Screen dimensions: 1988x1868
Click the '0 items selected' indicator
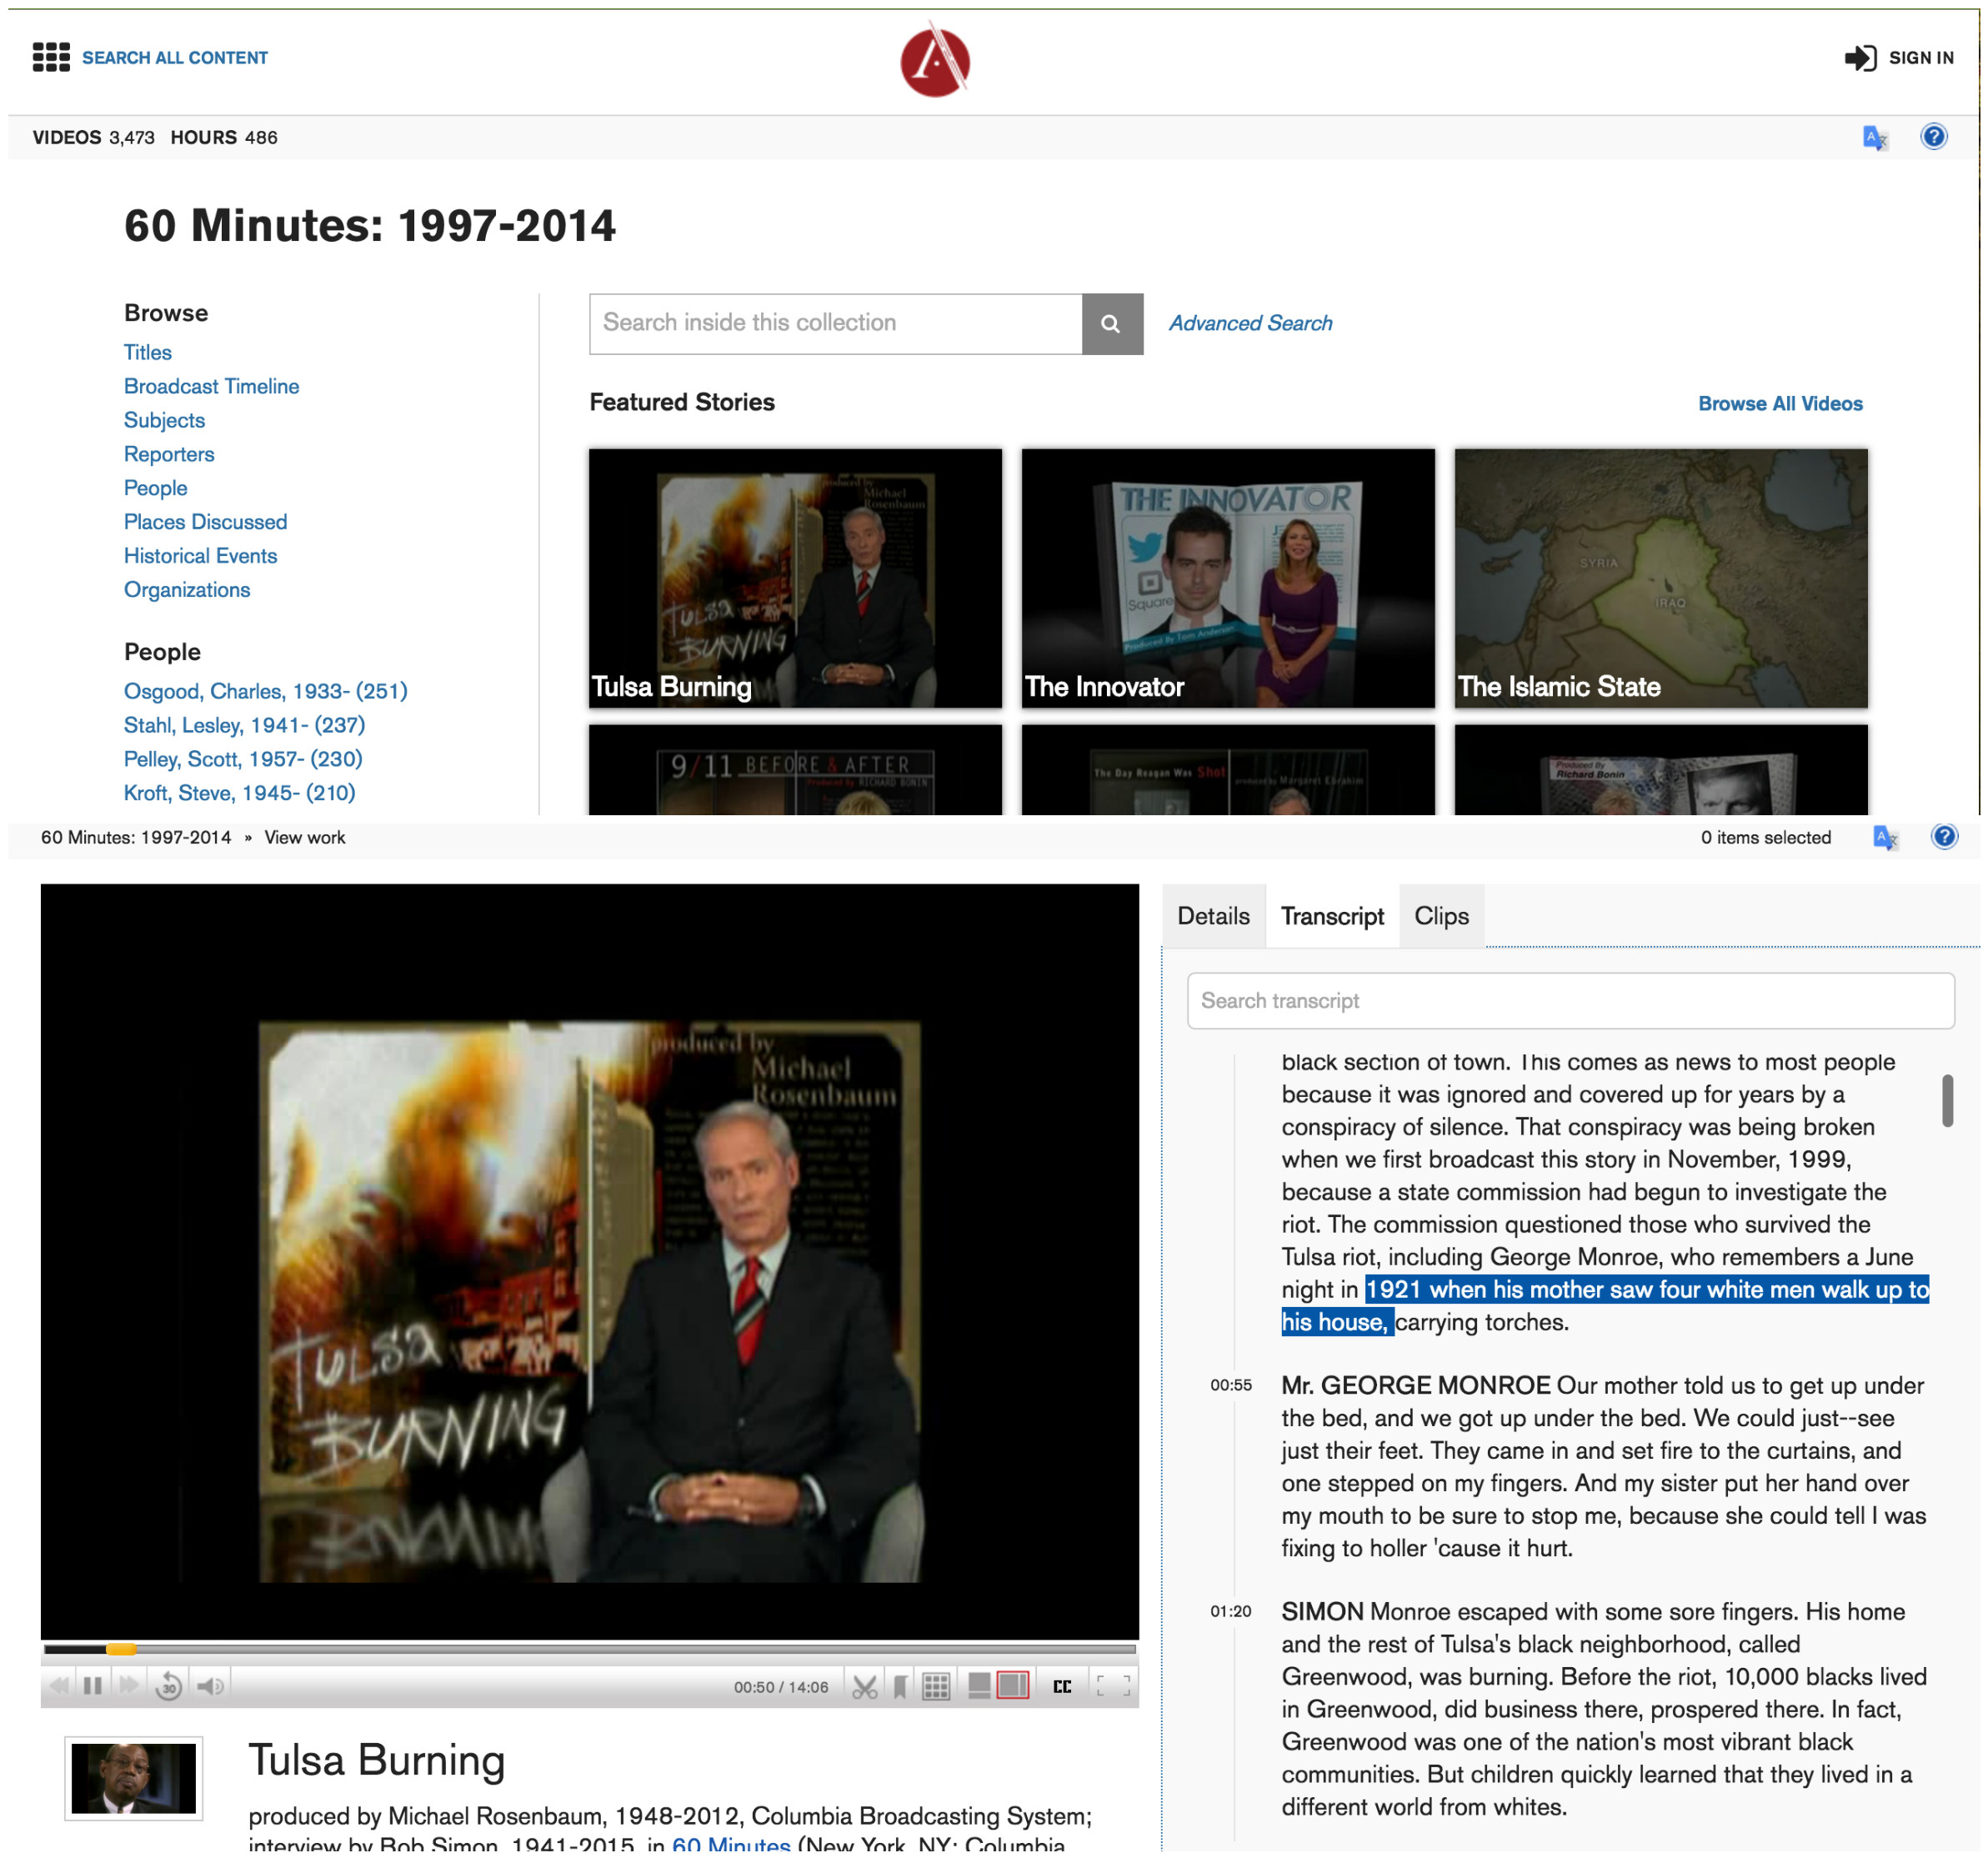pyautogui.click(x=1766, y=838)
